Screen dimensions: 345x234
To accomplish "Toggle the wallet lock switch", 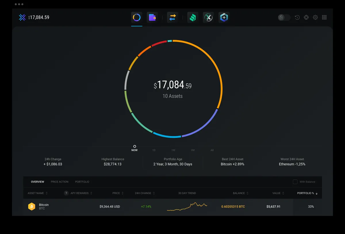I will point(284,18).
